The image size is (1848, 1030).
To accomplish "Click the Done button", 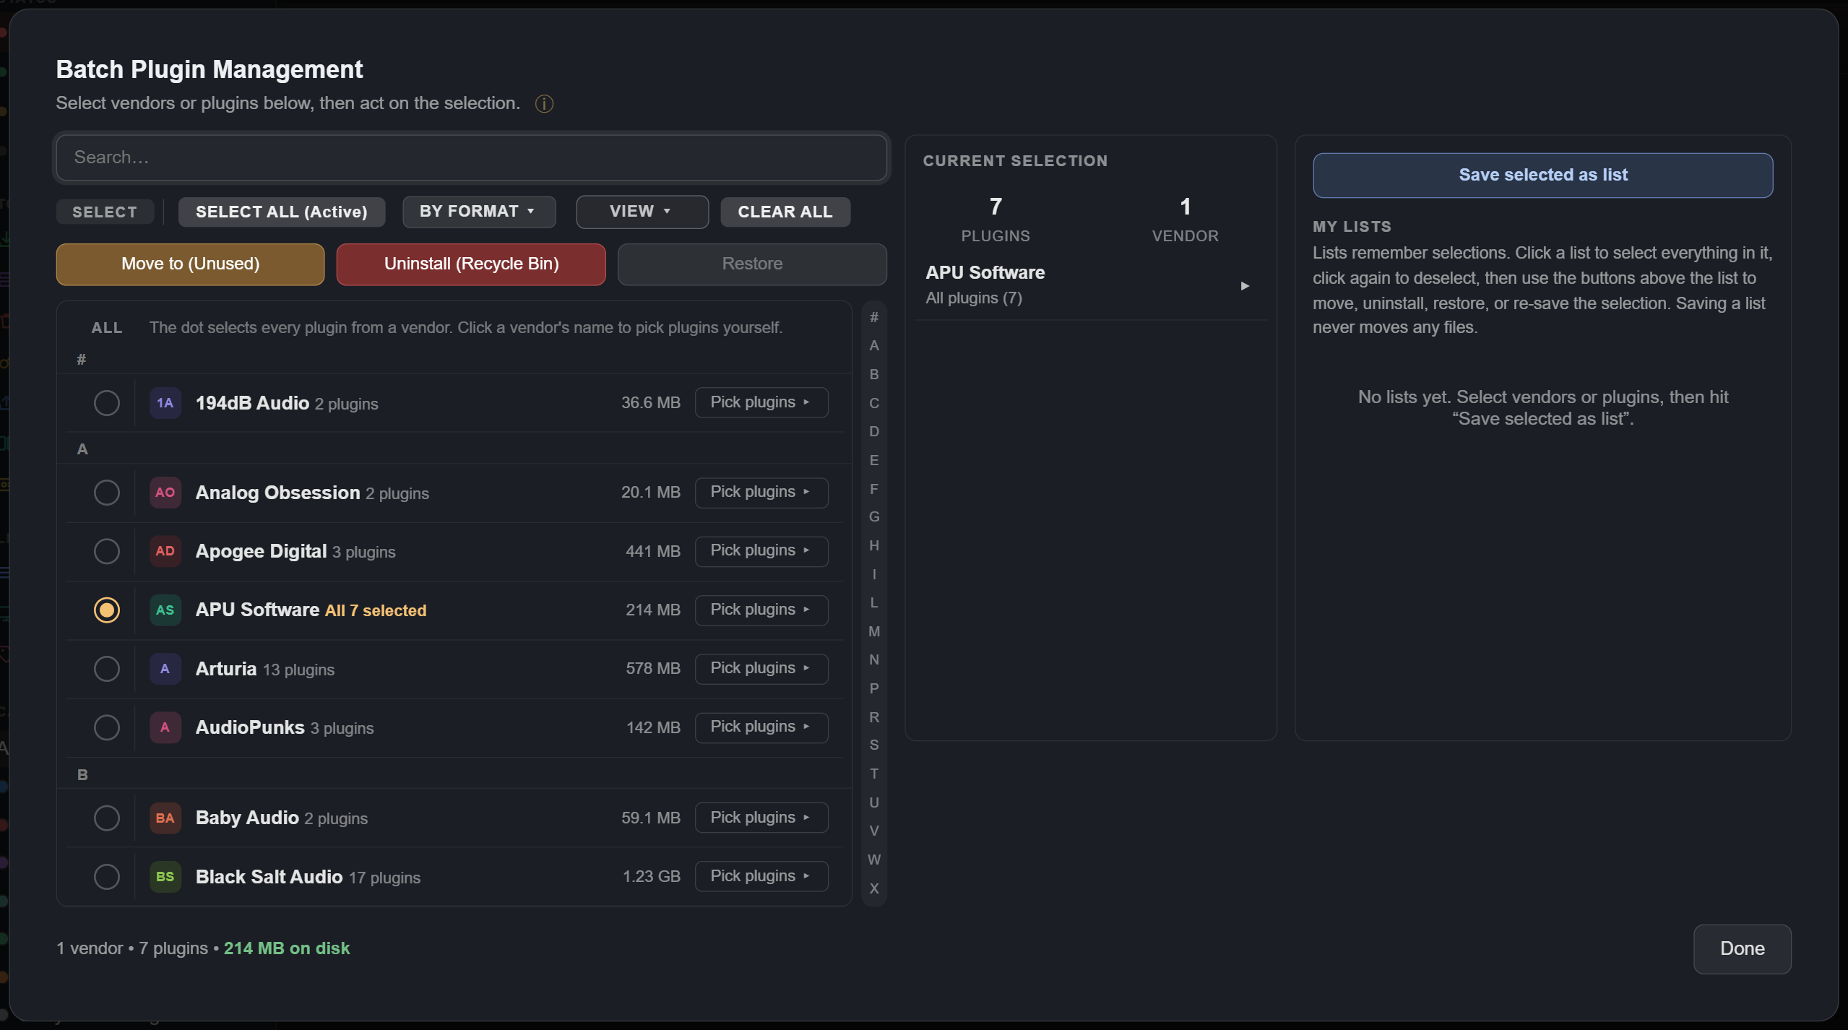I will pyautogui.click(x=1742, y=949).
